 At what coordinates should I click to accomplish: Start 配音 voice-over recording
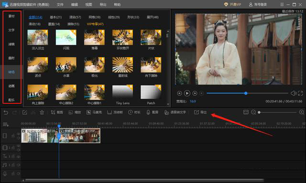point(152,112)
